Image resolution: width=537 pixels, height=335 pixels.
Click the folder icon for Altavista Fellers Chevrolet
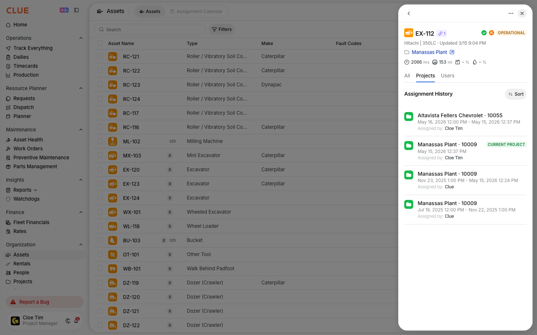point(409,117)
